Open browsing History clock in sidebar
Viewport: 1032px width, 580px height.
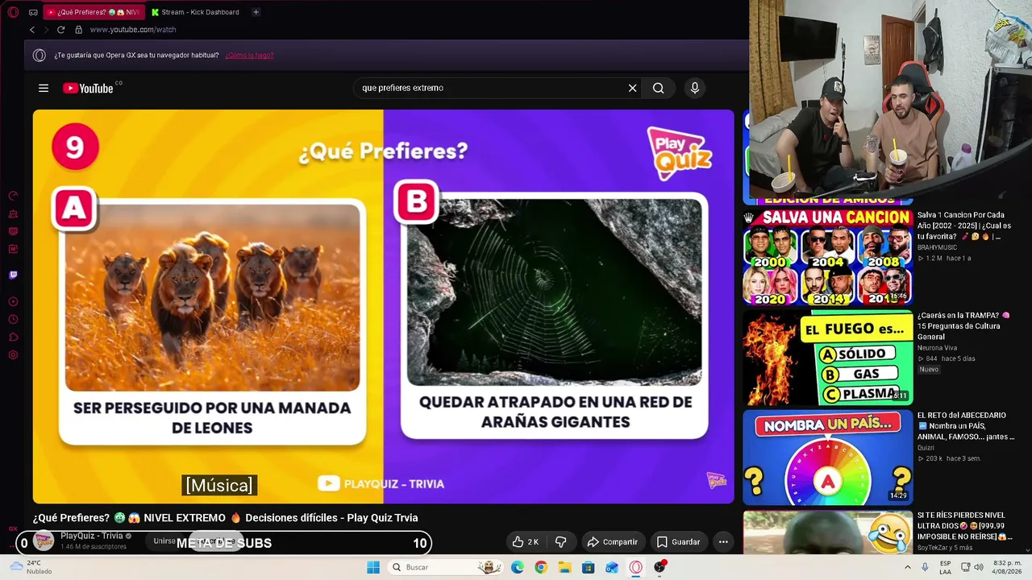point(13,320)
